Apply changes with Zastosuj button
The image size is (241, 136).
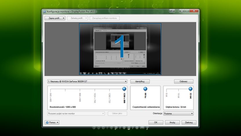189,122
